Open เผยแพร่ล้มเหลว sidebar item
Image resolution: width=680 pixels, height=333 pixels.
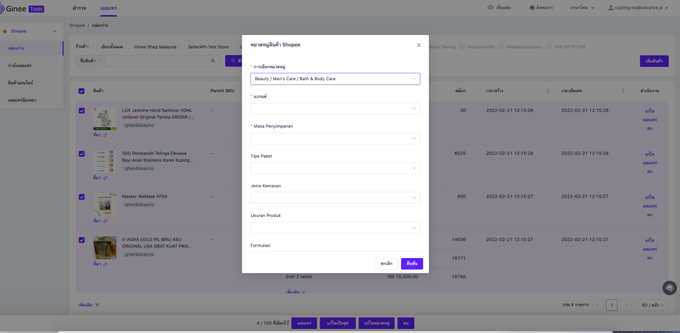[32, 100]
